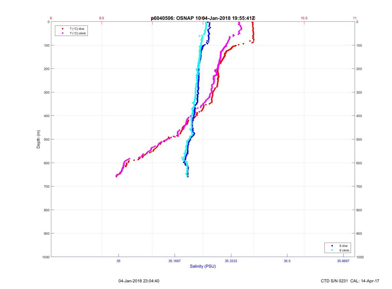Click right-axis depth tick label '800'
This screenshot has height=289, width=392.
click(360, 210)
